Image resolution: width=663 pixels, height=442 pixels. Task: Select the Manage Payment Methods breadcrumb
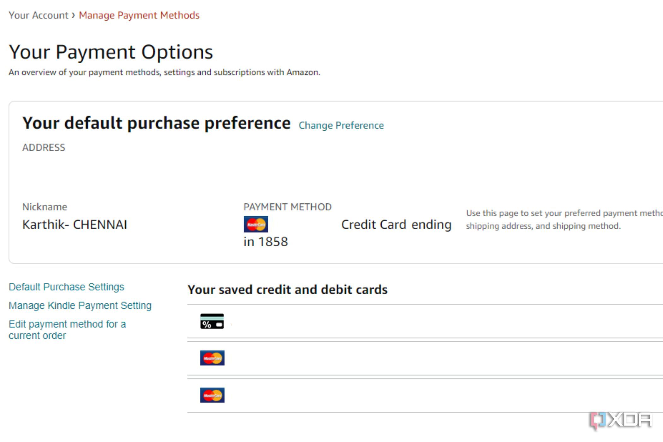click(x=139, y=15)
